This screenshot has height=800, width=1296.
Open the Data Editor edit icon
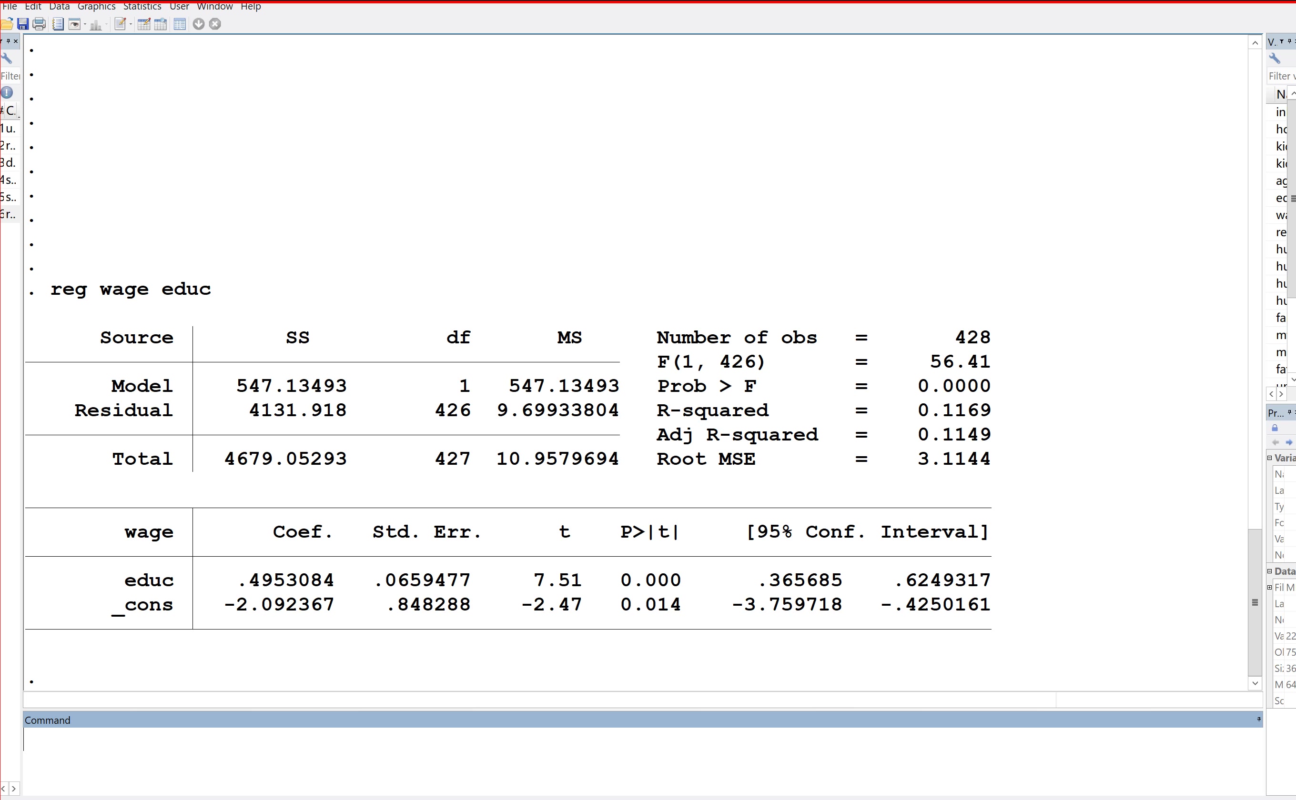tap(143, 24)
